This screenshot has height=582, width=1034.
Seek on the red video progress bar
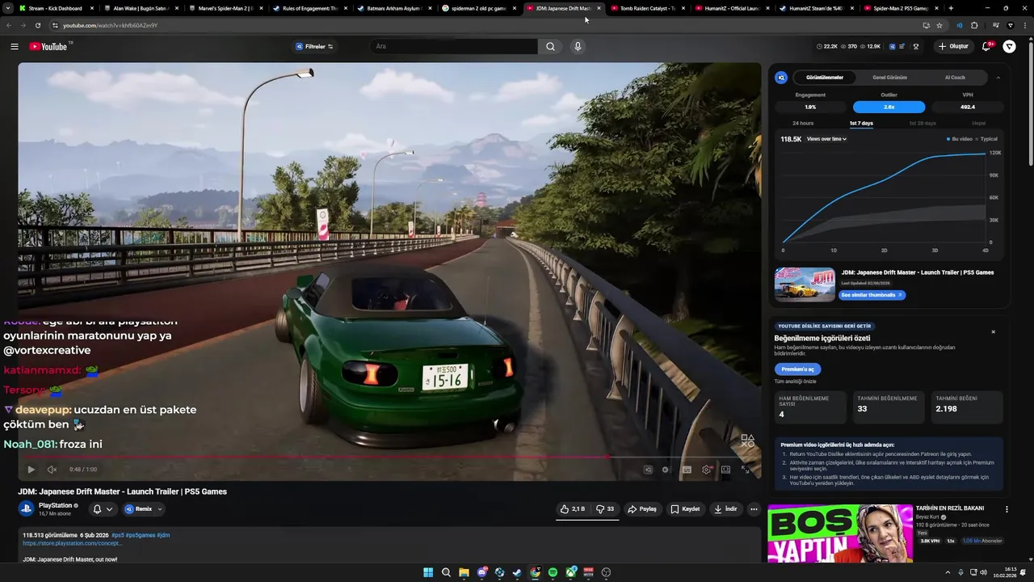pos(389,458)
